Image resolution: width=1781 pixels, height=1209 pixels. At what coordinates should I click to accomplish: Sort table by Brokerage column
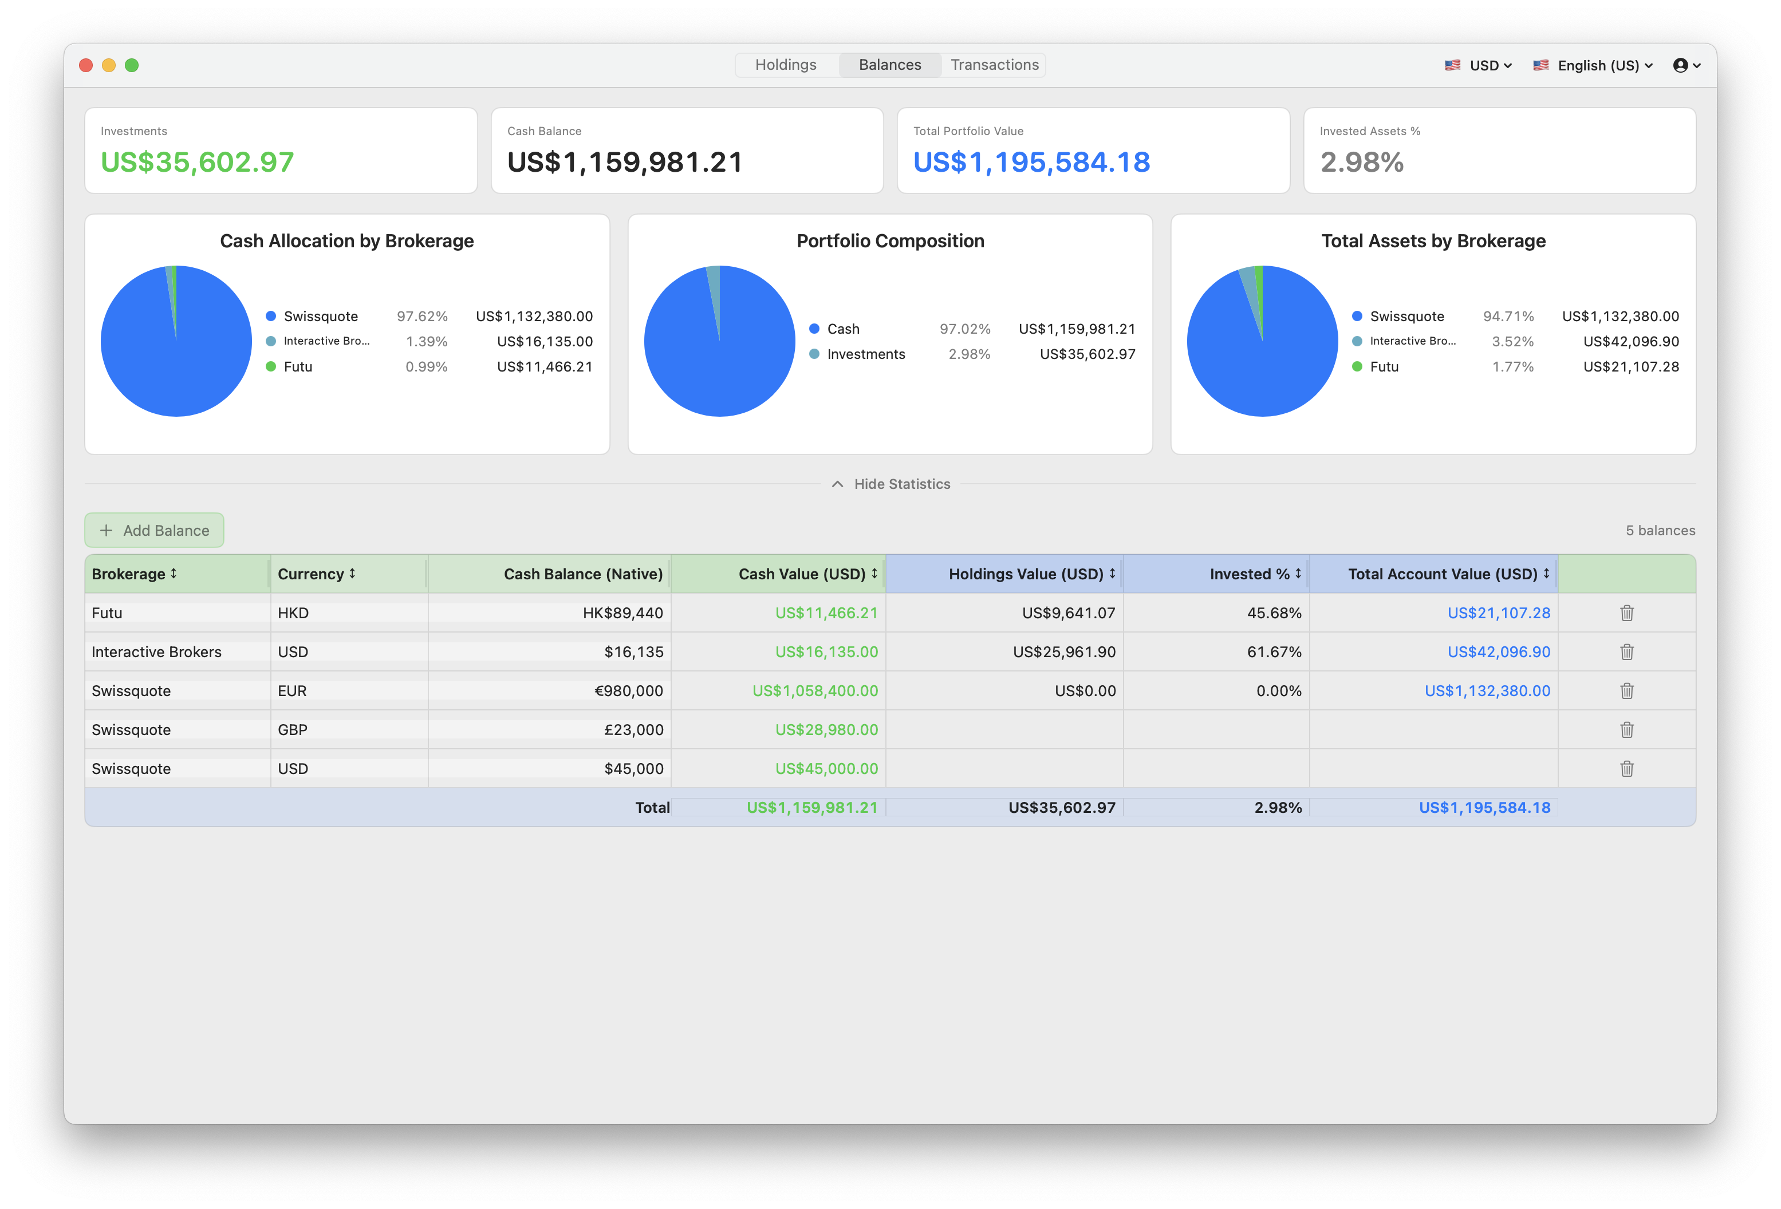(134, 574)
